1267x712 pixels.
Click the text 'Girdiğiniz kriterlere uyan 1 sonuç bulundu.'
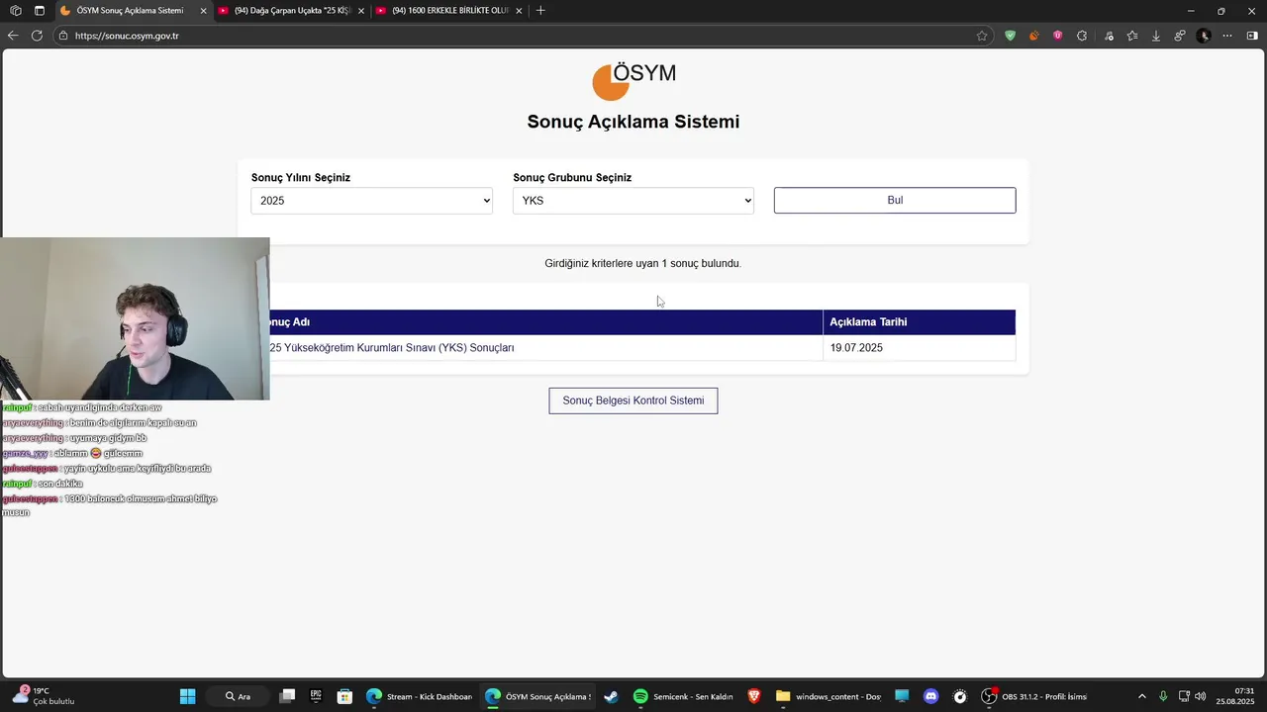tap(643, 264)
